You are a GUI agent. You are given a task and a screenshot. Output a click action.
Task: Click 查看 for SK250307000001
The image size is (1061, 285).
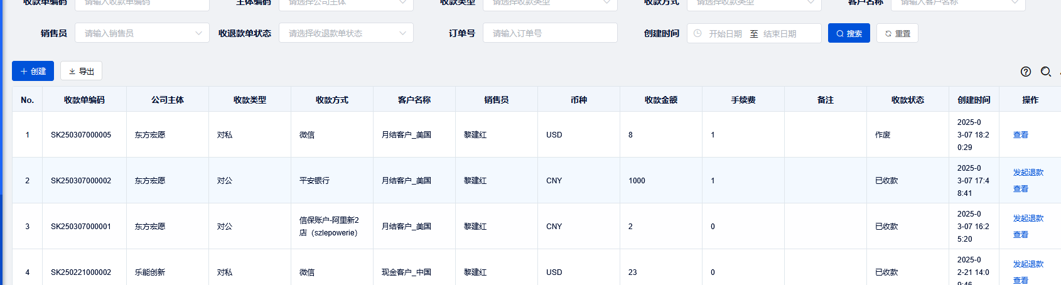pyautogui.click(x=1020, y=235)
